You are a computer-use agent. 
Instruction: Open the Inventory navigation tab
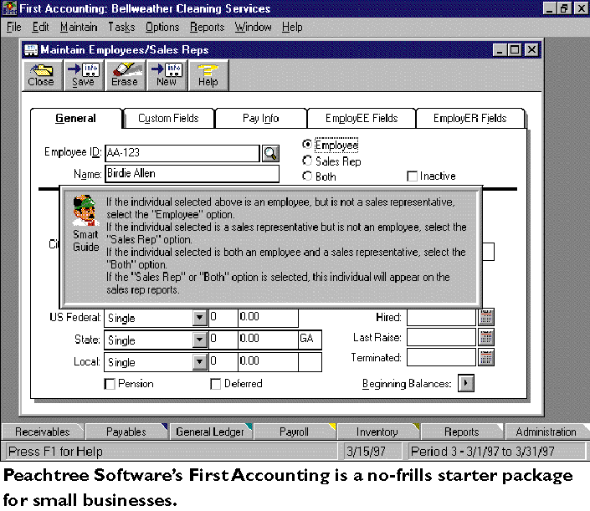click(x=377, y=432)
